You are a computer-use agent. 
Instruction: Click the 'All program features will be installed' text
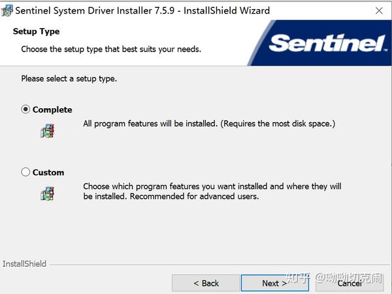[209, 124]
